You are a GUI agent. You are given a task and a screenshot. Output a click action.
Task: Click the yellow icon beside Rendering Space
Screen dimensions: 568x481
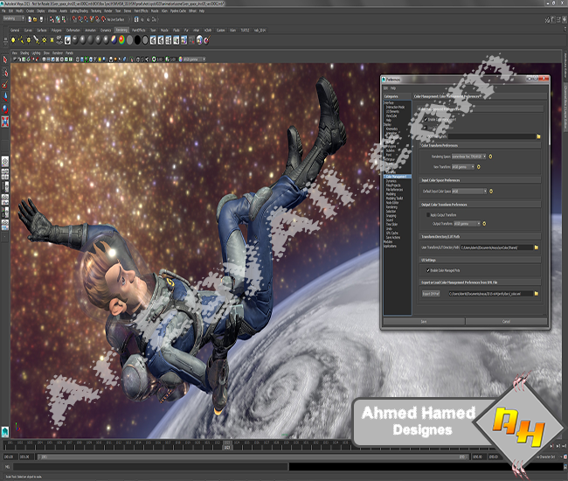tap(490, 157)
